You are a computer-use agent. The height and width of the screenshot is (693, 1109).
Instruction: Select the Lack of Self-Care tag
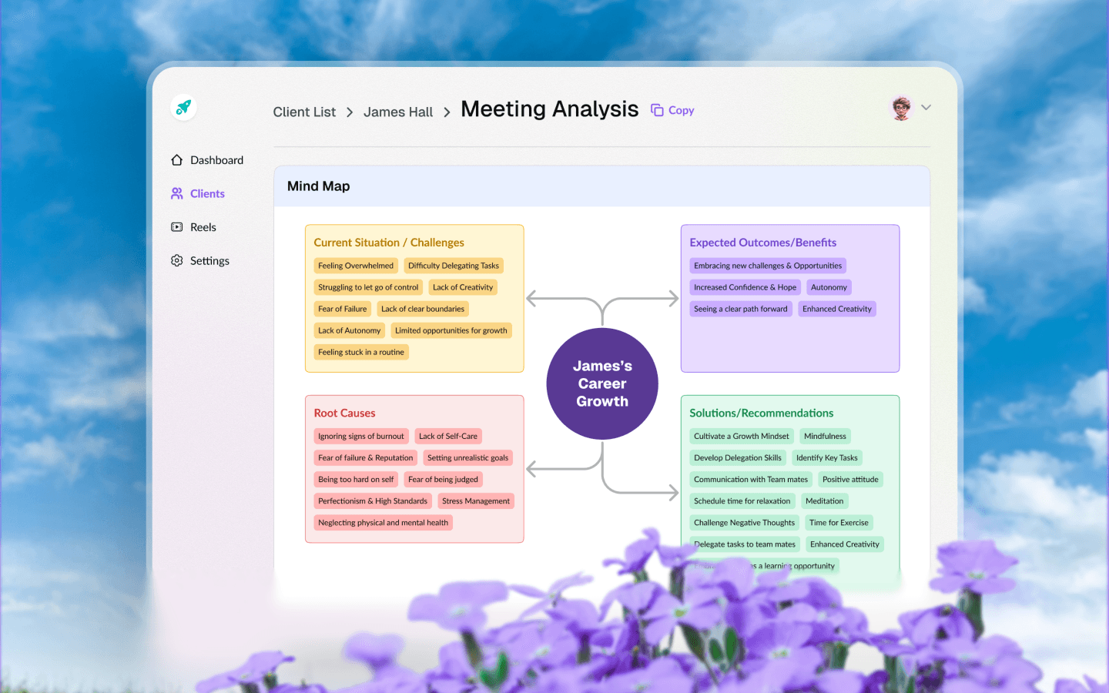click(448, 437)
